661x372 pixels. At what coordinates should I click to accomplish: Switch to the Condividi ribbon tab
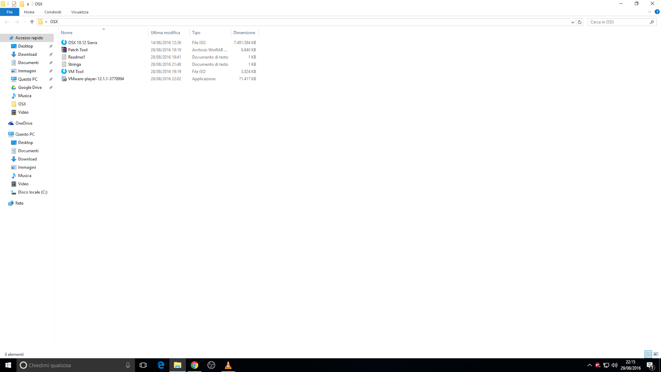[53, 12]
